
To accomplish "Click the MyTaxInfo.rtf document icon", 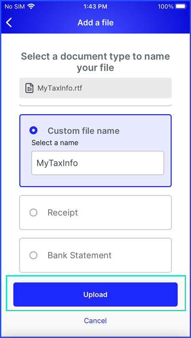I will click(x=29, y=88).
